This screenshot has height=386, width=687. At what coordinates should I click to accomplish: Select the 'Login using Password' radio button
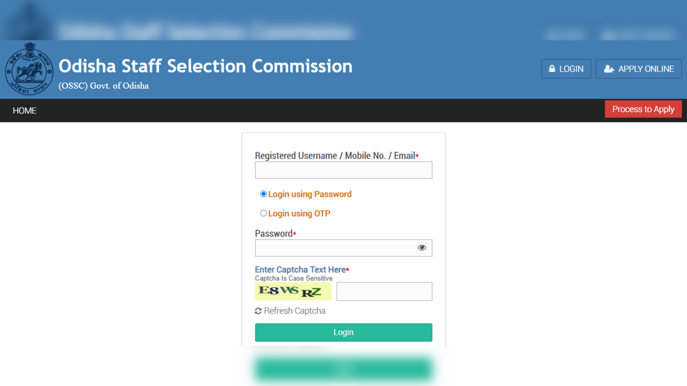click(x=264, y=194)
